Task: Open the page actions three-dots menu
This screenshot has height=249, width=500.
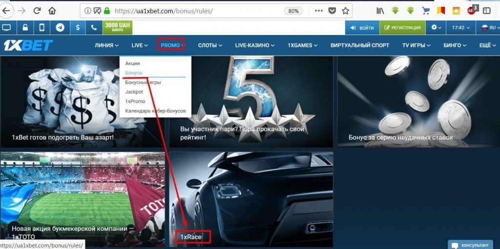Action: (318, 11)
